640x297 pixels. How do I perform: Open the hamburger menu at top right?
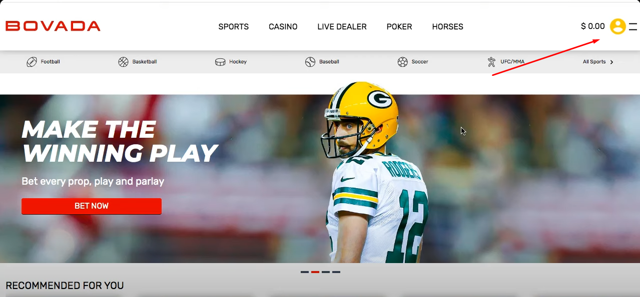633,26
